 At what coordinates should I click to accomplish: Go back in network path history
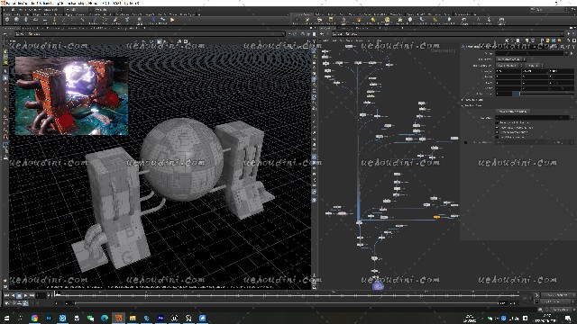(x=323, y=34)
